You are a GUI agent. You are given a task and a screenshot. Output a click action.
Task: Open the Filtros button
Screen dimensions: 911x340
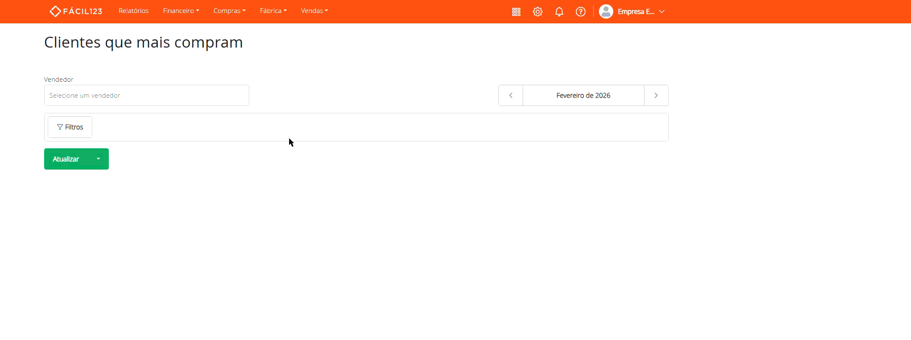coord(70,127)
